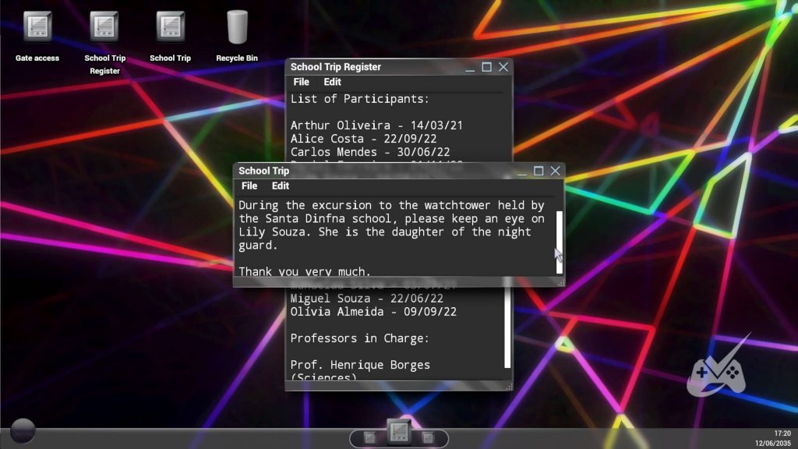Viewport: 798px width, 449px height.
Task: Select the School Trip desktop file icon
Action: tap(170, 27)
